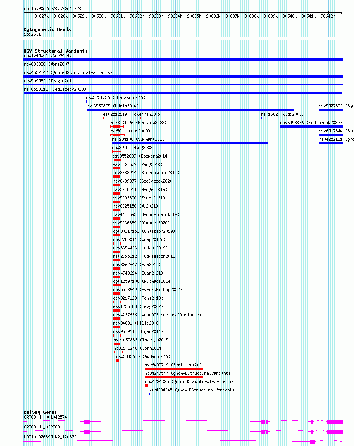The width and height of the screenshot is (354, 446).
Task: Select esv2750011 (Wong2012b) label
Action: pos(139,240)
